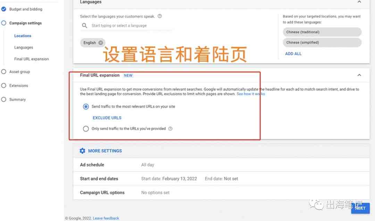Add the Chinese (traditional) language suggestion
375x221 pixels.
pyautogui.click(x=322, y=32)
